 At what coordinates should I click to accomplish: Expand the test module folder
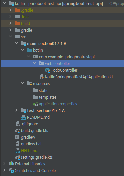tap(16, 110)
